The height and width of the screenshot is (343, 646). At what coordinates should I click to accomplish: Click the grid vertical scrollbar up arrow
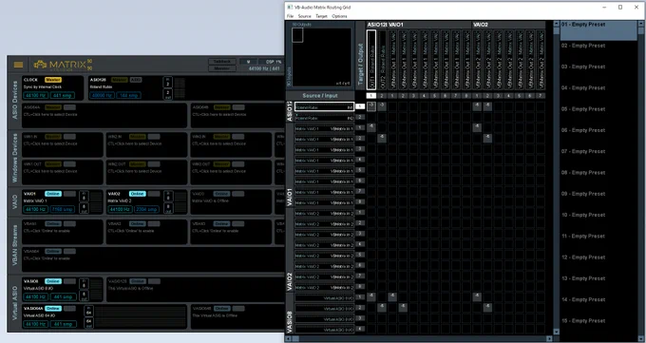(556, 24)
